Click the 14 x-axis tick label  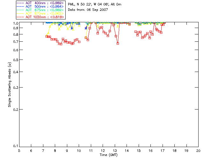(127, 151)
